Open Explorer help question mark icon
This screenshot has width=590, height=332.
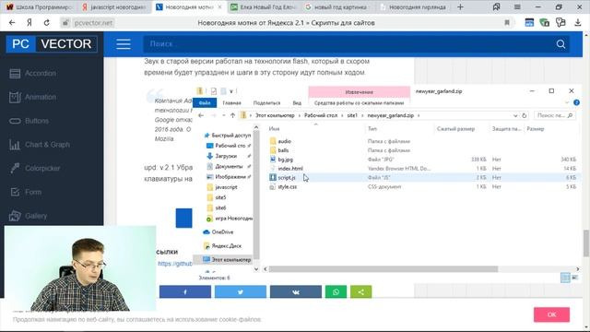click(x=576, y=102)
